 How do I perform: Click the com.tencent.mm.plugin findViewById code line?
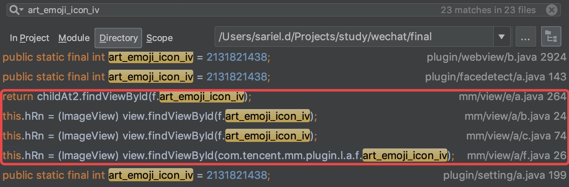point(229,155)
